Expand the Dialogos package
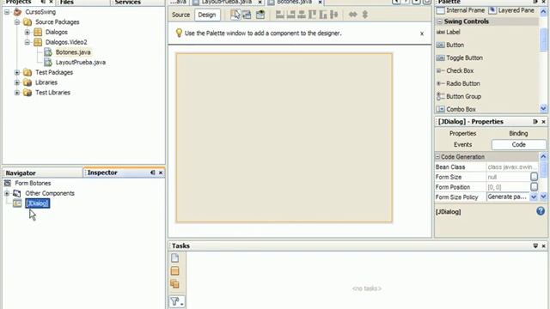This screenshot has width=550, height=309. point(27,33)
